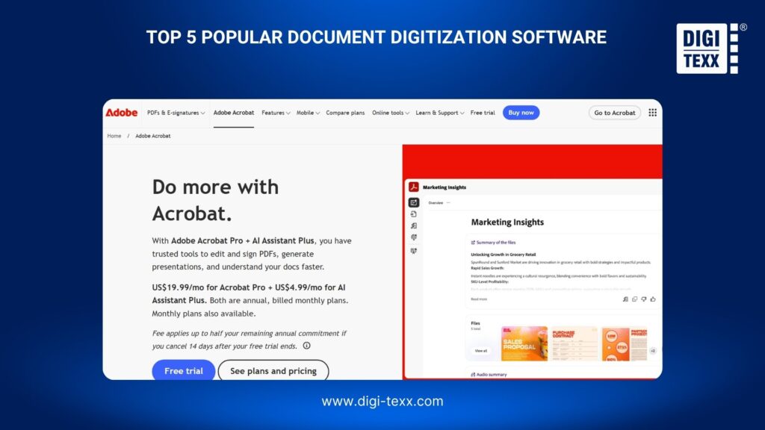The height and width of the screenshot is (430, 765).
Task: Select the Adobe Acrobat nav tab
Action: (234, 113)
